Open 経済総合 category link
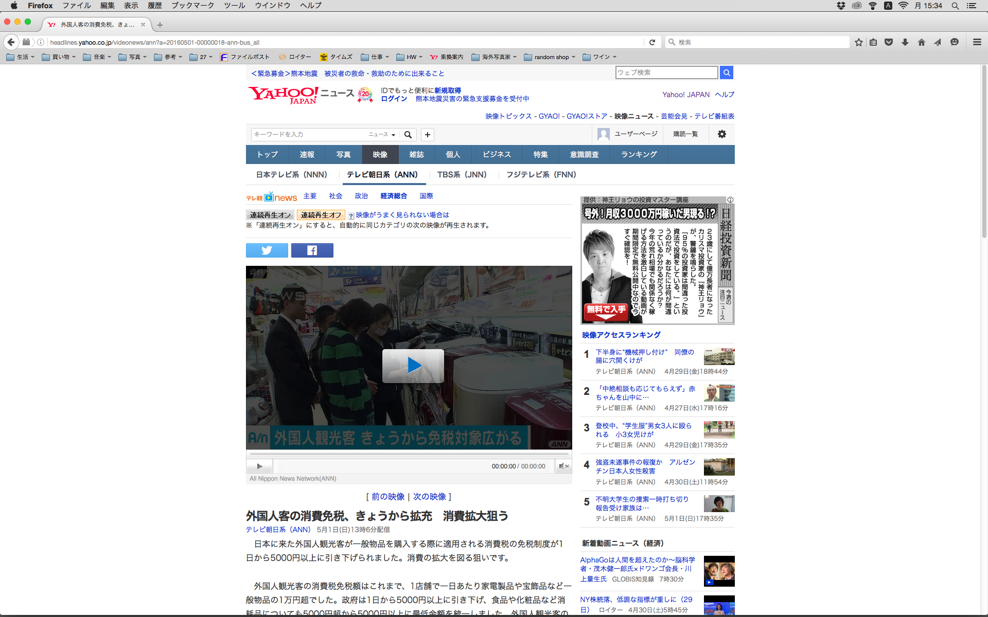988x617 pixels. click(x=394, y=196)
